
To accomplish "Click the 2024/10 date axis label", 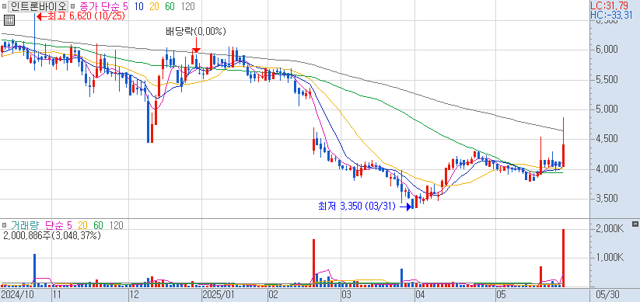I will [17, 295].
